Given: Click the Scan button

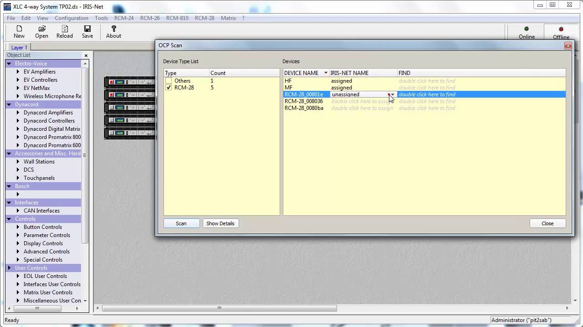Looking at the screenshot, I should pos(181,223).
